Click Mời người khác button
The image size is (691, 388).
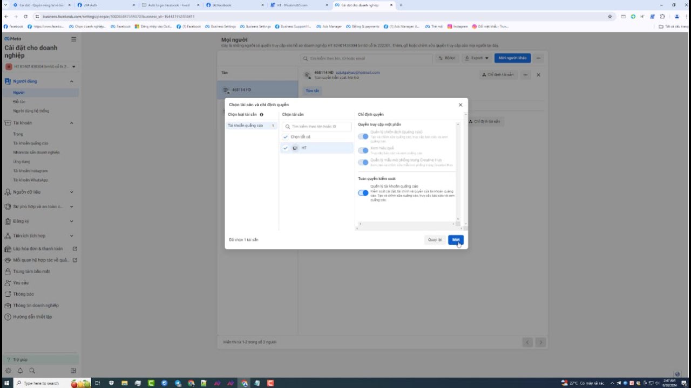512,58
